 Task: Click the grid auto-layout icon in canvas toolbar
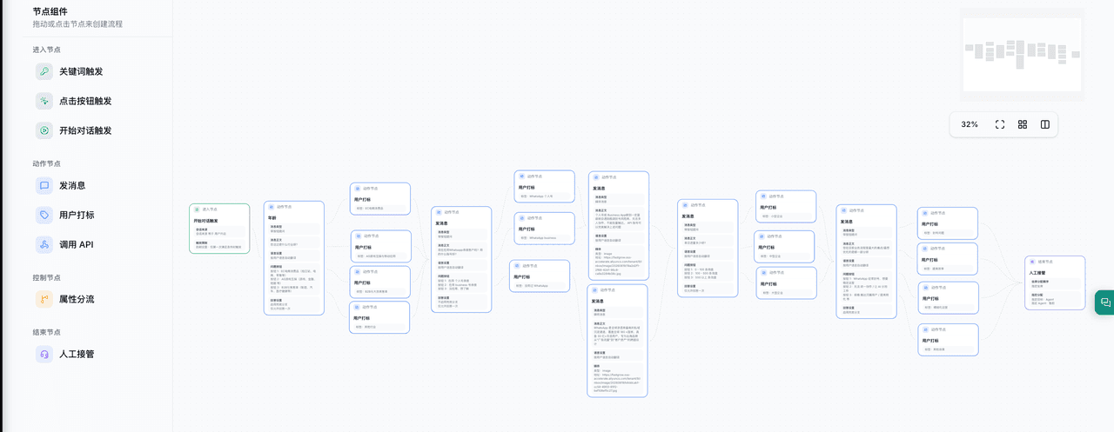(1023, 124)
